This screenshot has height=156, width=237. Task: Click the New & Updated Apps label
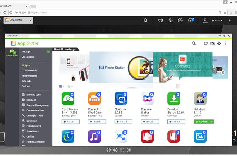click(x=65, y=49)
